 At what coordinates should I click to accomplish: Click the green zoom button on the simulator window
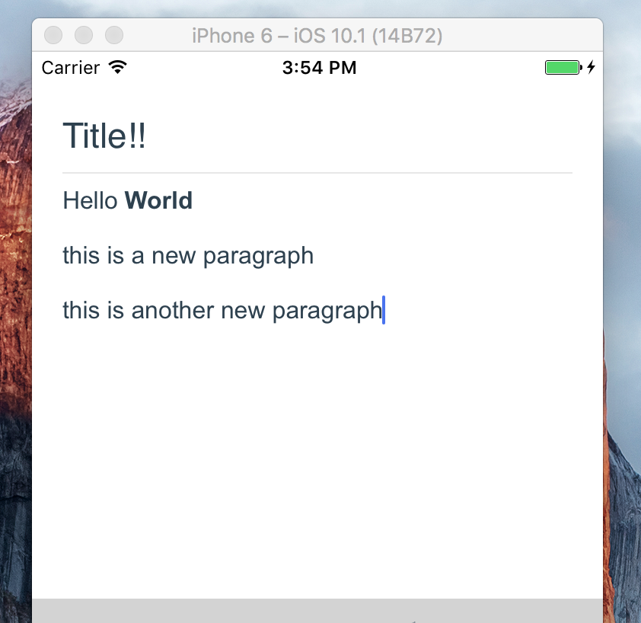113,35
